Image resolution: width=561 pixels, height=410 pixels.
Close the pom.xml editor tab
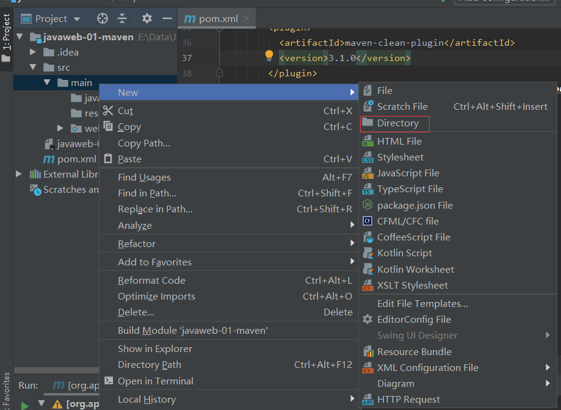(247, 18)
